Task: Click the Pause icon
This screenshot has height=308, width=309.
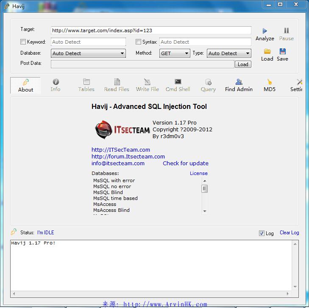Action: click(x=287, y=31)
